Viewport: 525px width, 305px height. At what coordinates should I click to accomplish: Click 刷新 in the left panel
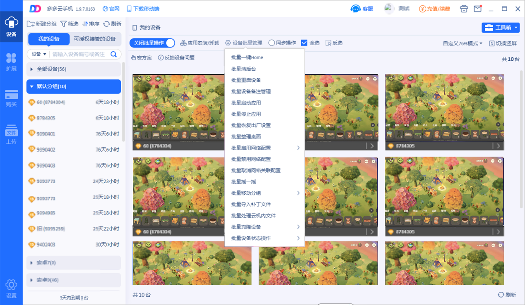(113, 24)
